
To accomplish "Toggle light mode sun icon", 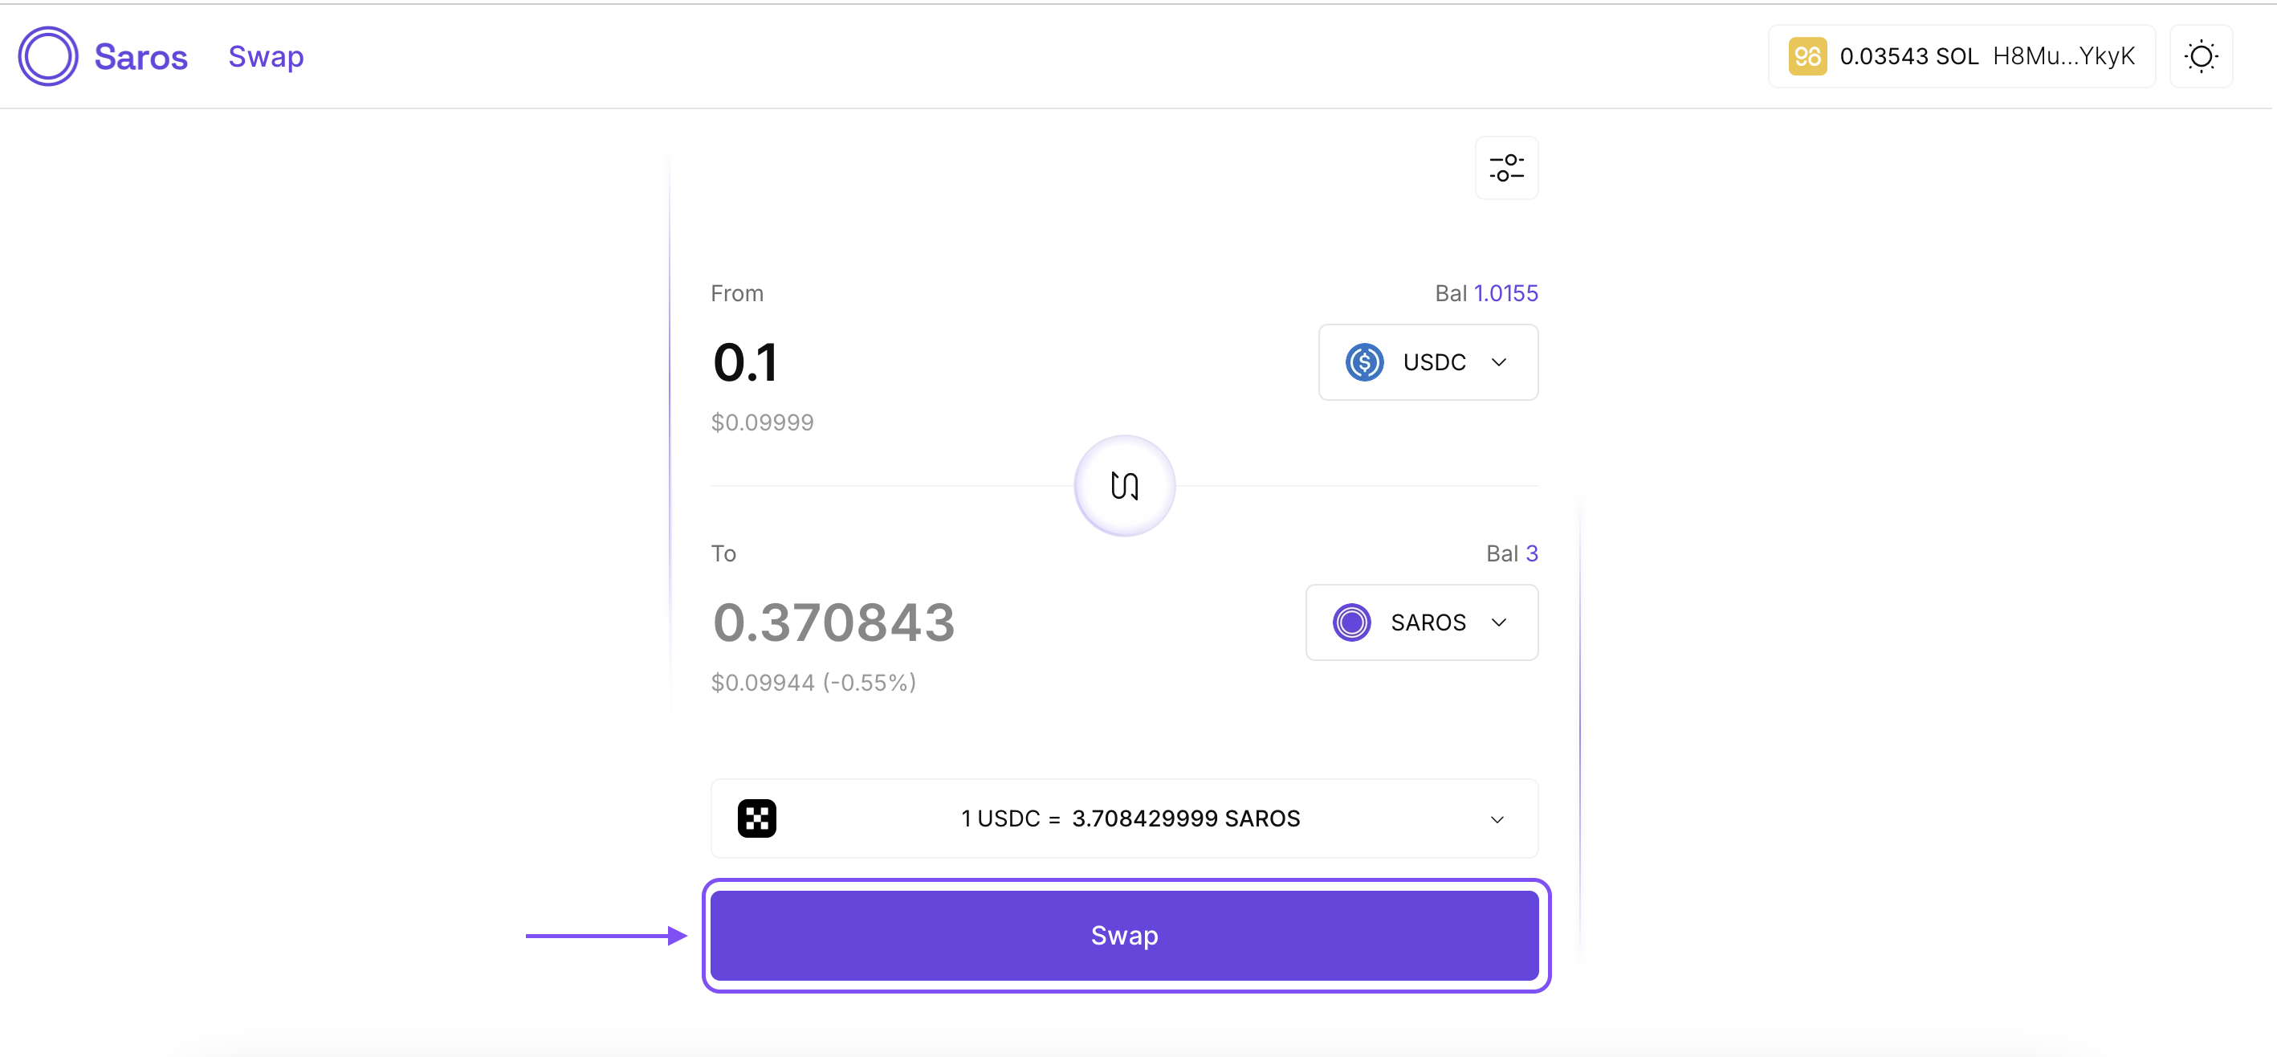I will [x=2201, y=56].
